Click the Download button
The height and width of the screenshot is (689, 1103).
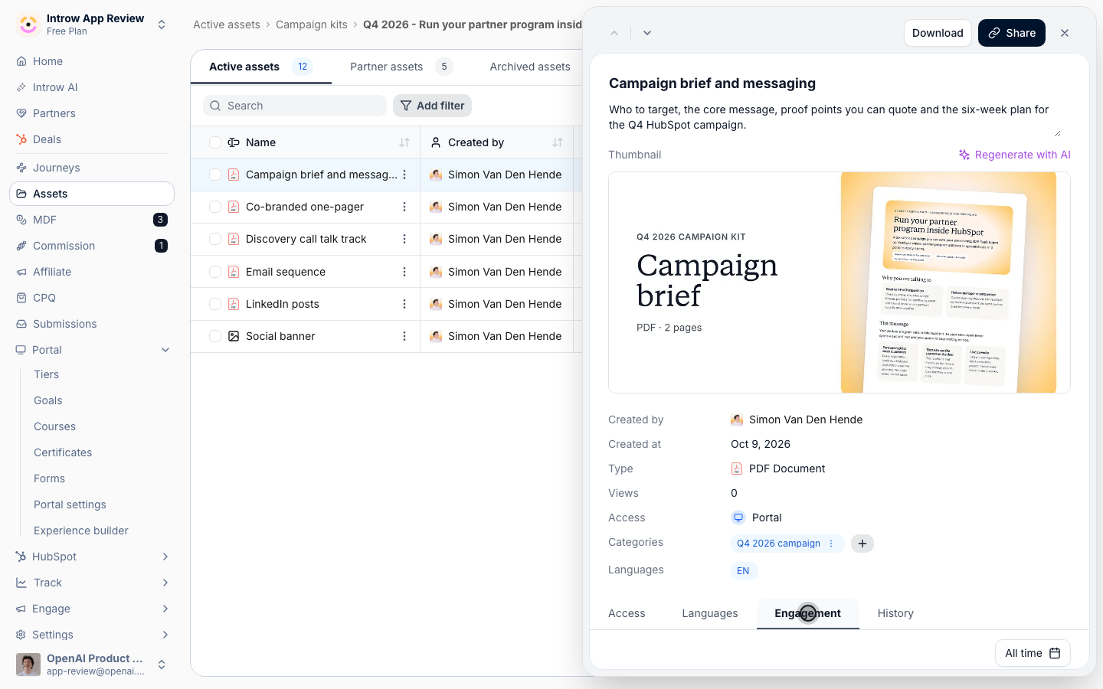(x=938, y=33)
